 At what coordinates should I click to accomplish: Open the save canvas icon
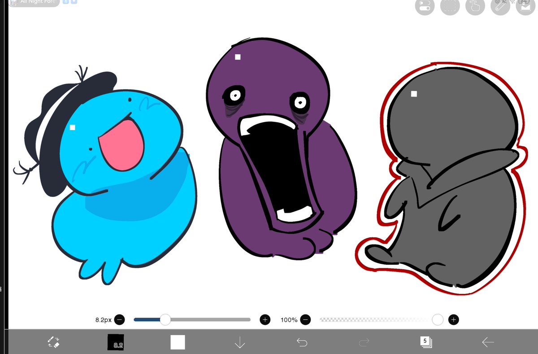click(x=525, y=6)
